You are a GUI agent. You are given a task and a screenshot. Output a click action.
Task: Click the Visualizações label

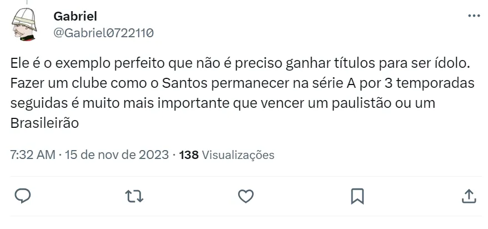238,155
